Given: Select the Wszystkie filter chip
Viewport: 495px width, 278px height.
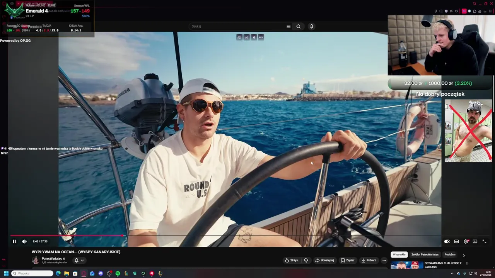Looking at the screenshot, I should pyautogui.click(x=399, y=254).
